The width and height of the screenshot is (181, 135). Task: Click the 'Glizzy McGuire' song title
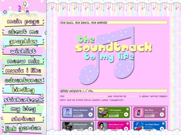pos(80,110)
